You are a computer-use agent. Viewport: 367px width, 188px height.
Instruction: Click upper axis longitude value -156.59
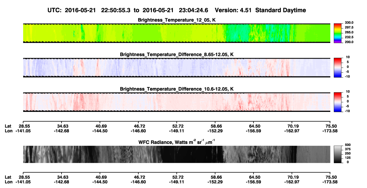254,131
